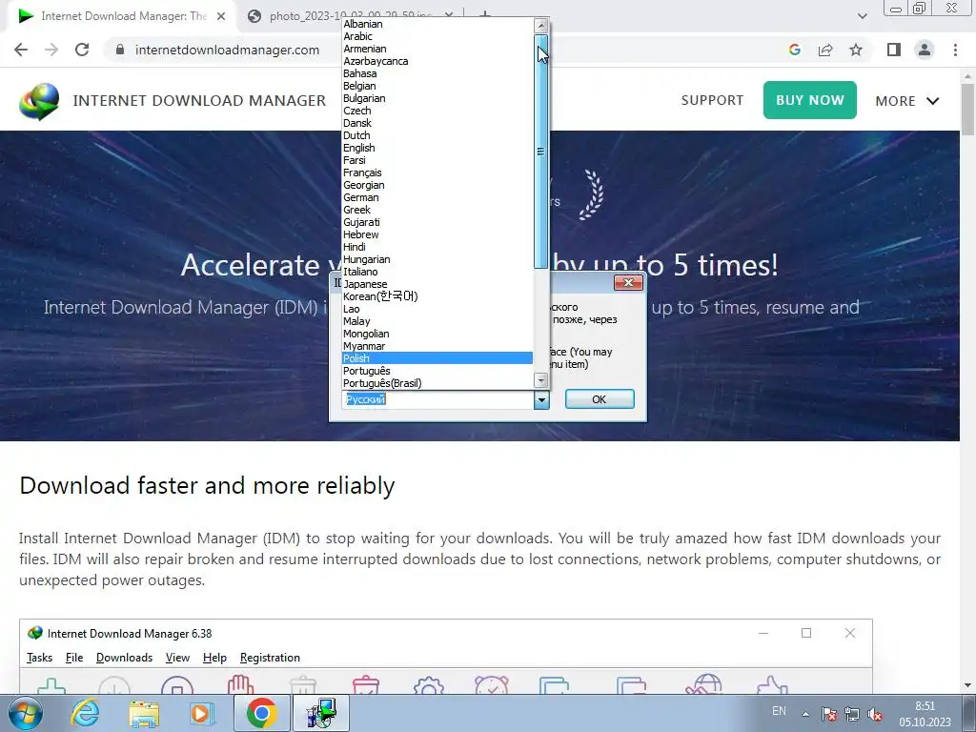Screen dimensions: 976x732
Task: Click the BUY NOW button
Action: tap(810, 100)
